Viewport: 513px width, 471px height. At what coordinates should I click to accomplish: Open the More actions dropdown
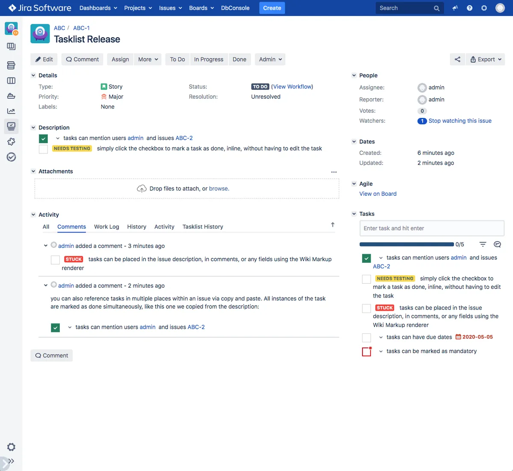[148, 59]
